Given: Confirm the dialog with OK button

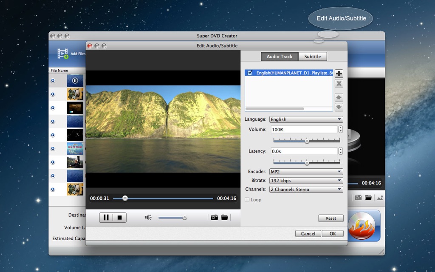Looking at the screenshot, I should [x=332, y=233].
